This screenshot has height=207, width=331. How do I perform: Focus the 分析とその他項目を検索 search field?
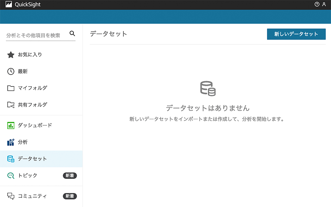click(41, 35)
